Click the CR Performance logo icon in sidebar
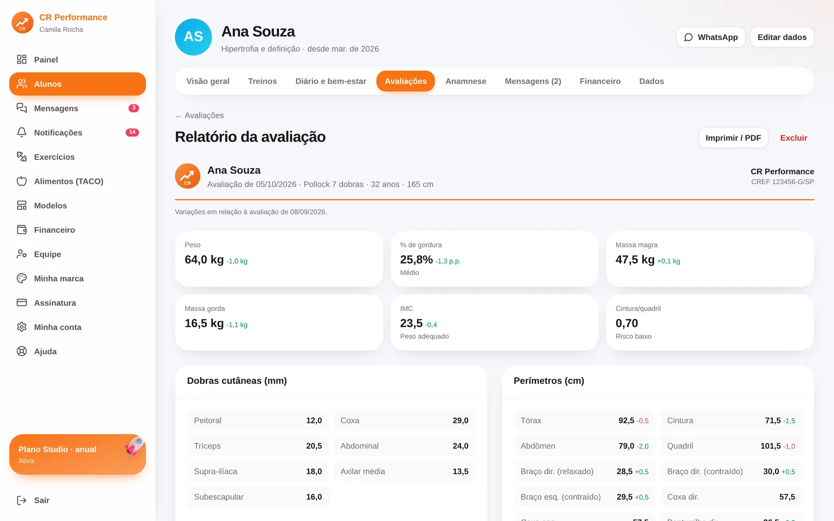Viewport: 834px width, 521px height. (22, 23)
